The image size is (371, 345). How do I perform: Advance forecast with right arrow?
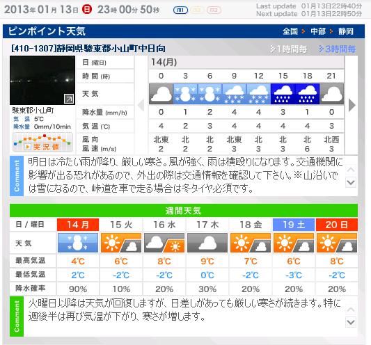coord(352,105)
